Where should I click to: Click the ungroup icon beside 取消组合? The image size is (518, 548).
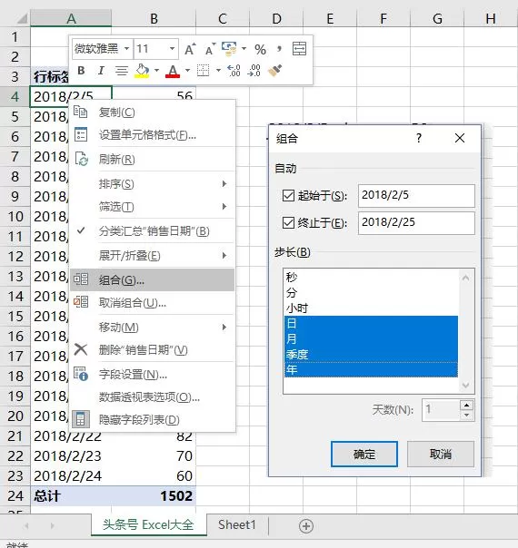[81, 302]
